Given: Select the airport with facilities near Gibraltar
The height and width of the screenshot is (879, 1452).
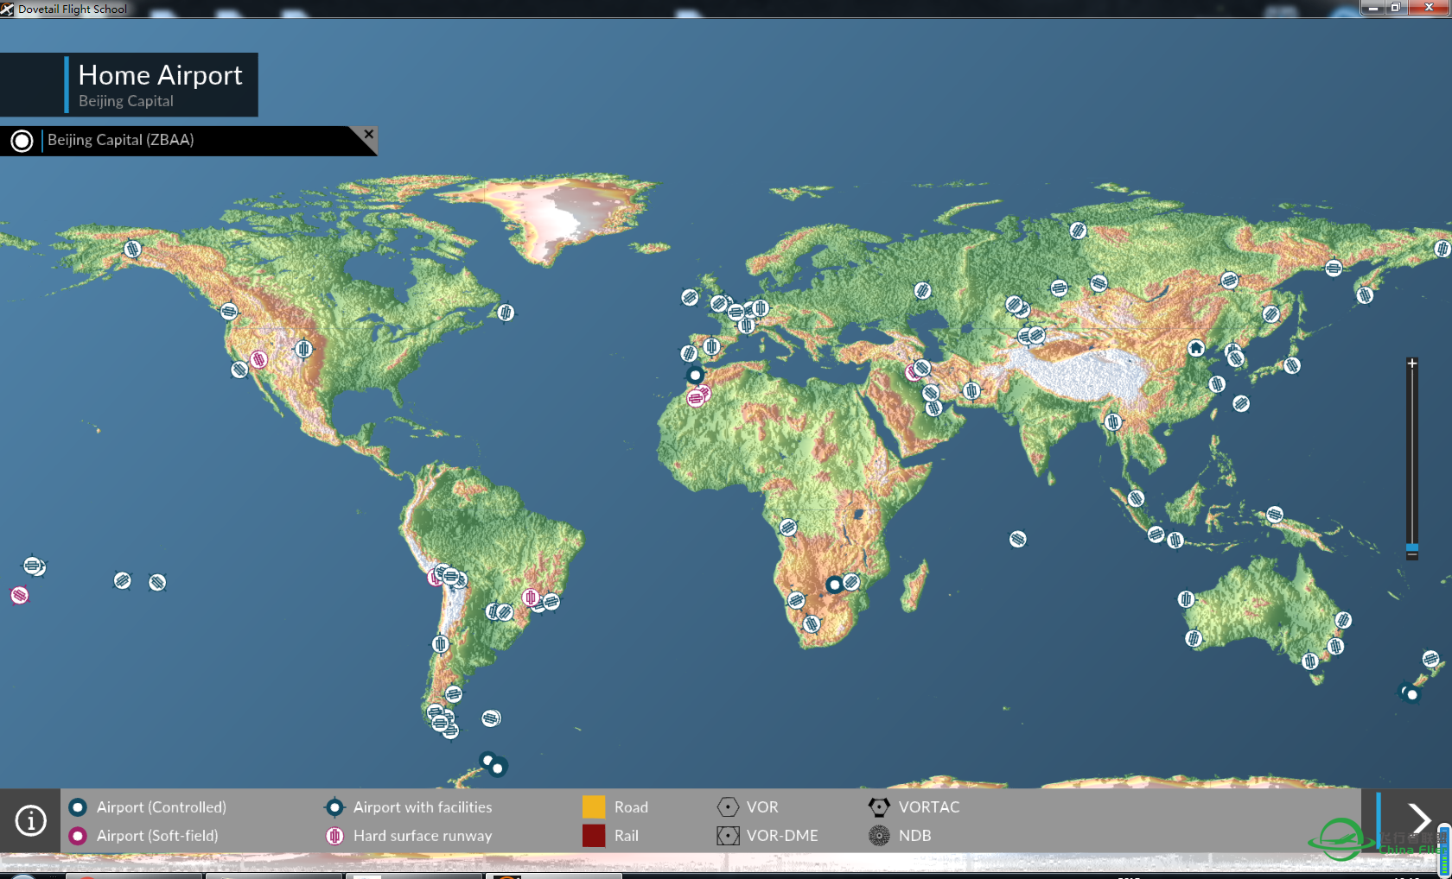Looking at the screenshot, I should tap(695, 375).
